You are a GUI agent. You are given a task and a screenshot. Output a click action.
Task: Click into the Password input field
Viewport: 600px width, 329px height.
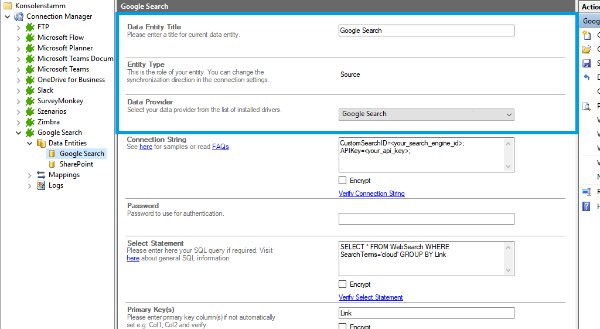426,219
